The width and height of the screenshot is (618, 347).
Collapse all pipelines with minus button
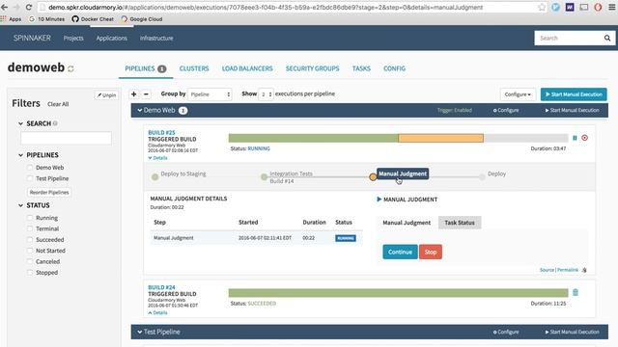click(x=146, y=94)
